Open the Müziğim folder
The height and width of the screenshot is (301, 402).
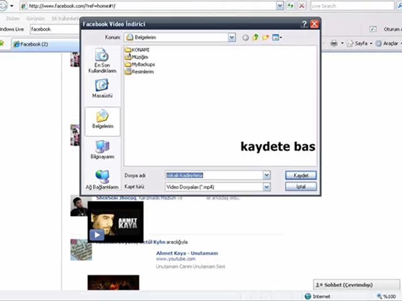point(137,57)
